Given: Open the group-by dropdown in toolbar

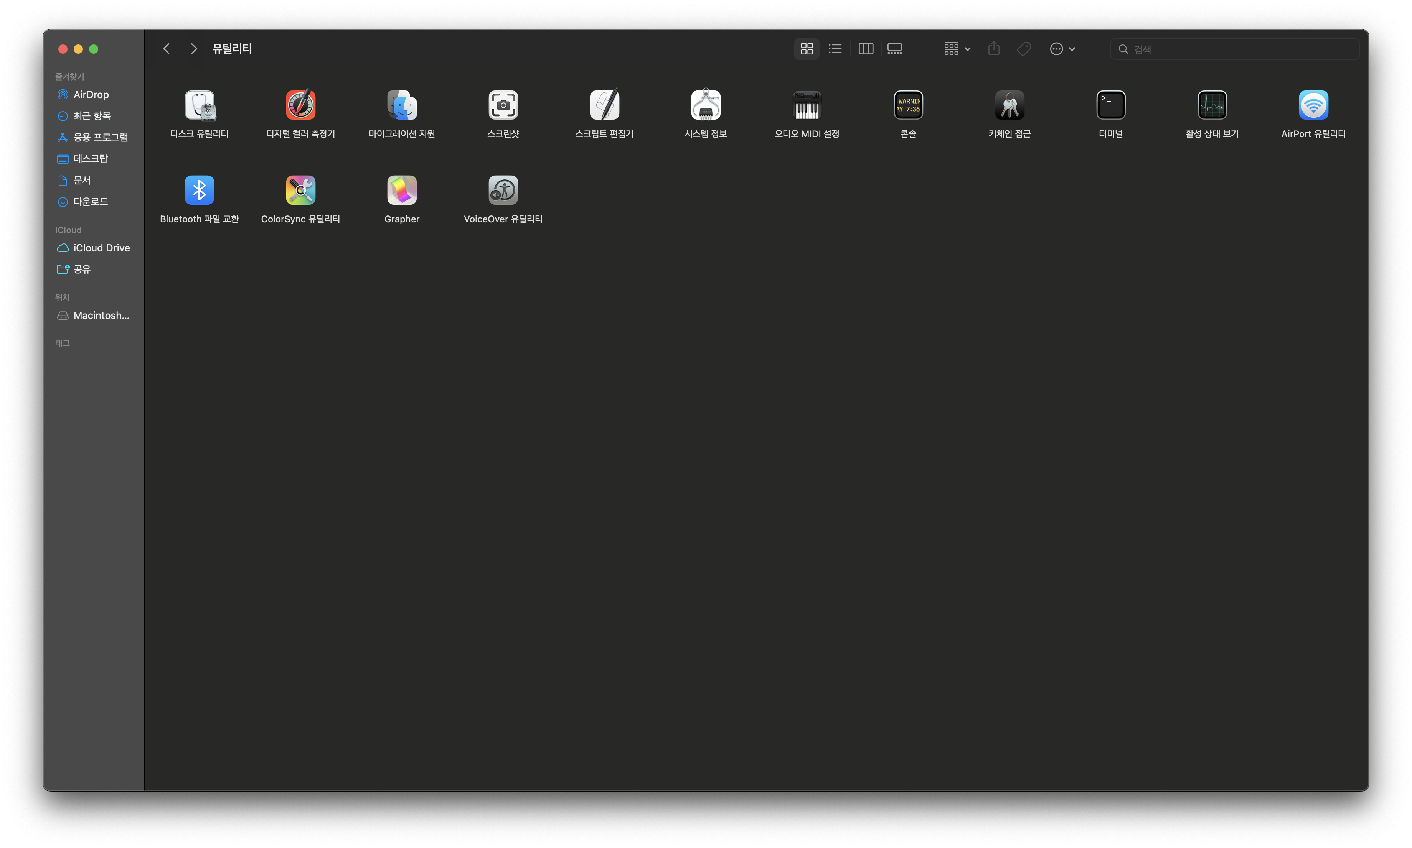Looking at the screenshot, I should pos(957,49).
